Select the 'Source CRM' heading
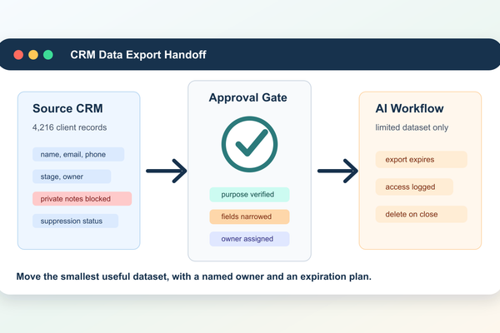 click(x=67, y=109)
